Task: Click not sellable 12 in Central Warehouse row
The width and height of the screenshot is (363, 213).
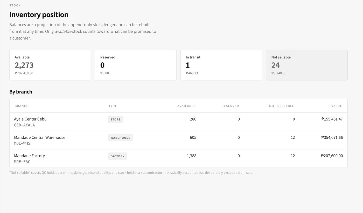Action: click(293, 137)
